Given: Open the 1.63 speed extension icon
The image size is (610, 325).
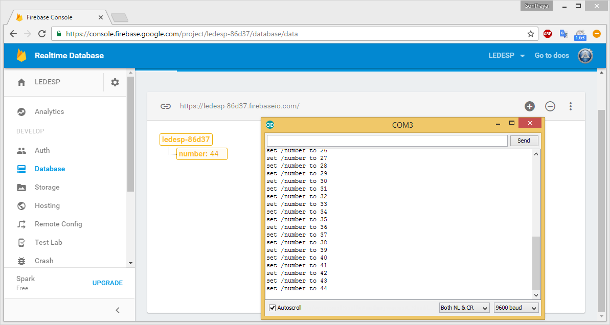Looking at the screenshot, I should click(x=580, y=35).
